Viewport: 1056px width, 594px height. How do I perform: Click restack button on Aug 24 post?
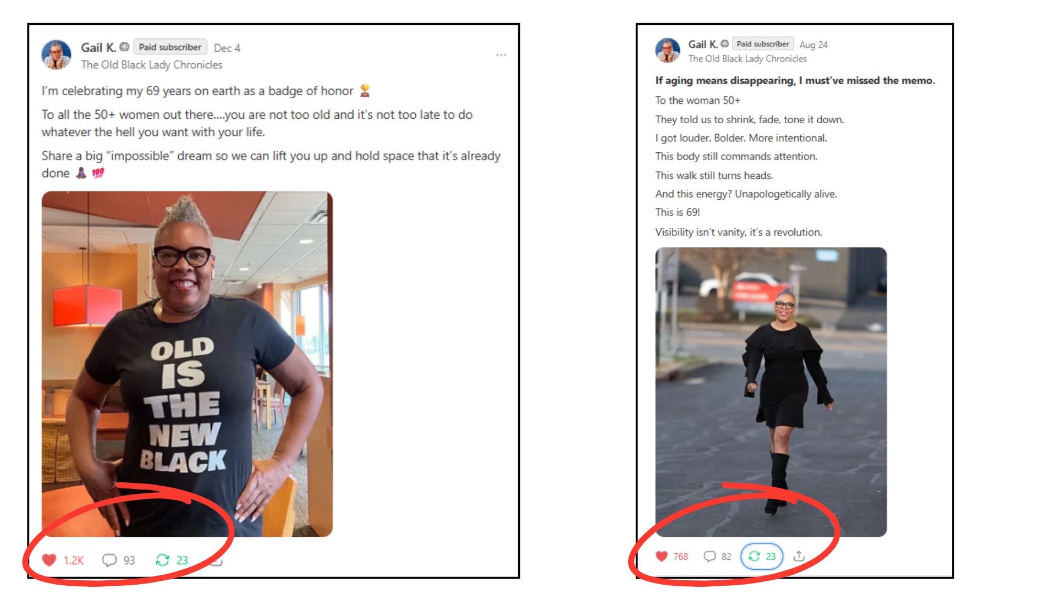[x=762, y=556]
